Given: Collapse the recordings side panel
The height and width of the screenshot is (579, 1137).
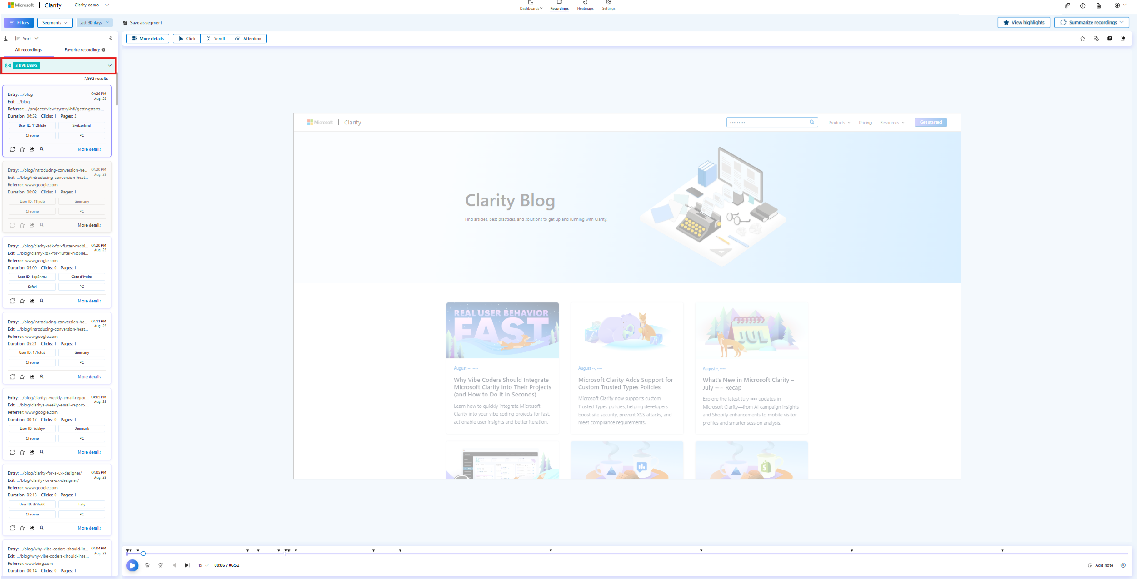Looking at the screenshot, I should click(110, 39).
